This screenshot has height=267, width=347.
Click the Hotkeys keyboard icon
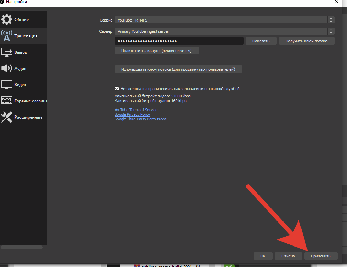tap(7, 101)
